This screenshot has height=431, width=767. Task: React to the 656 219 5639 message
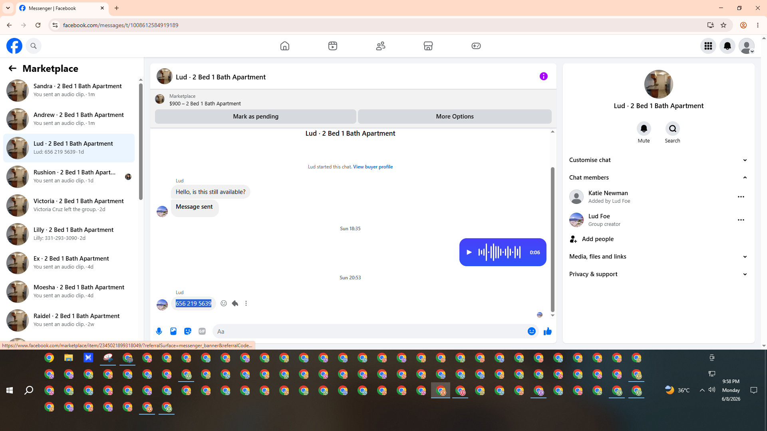click(x=224, y=303)
